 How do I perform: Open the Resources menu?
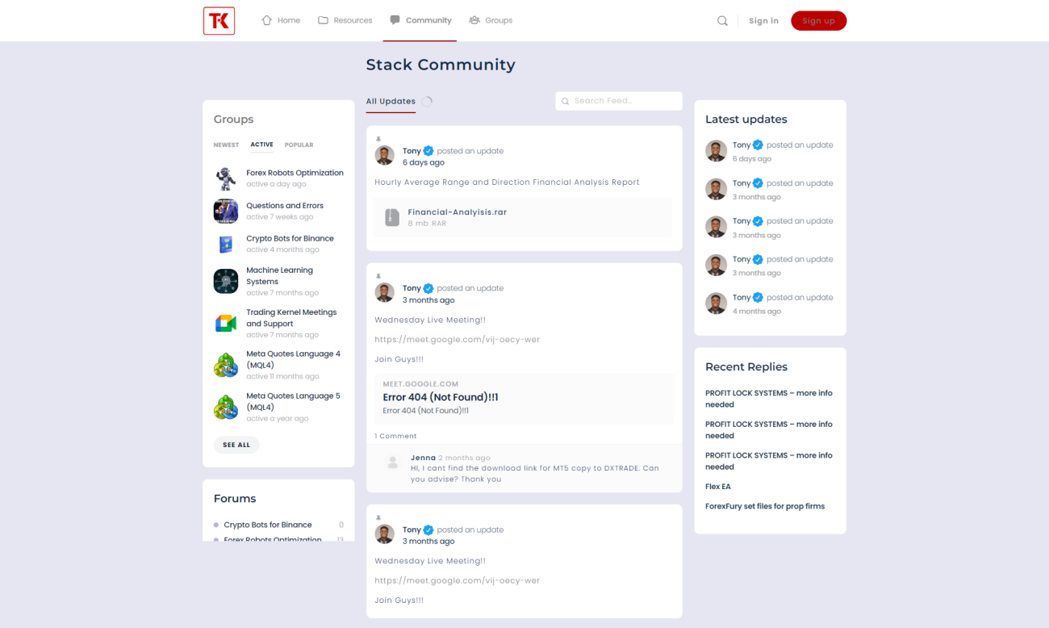click(x=345, y=21)
